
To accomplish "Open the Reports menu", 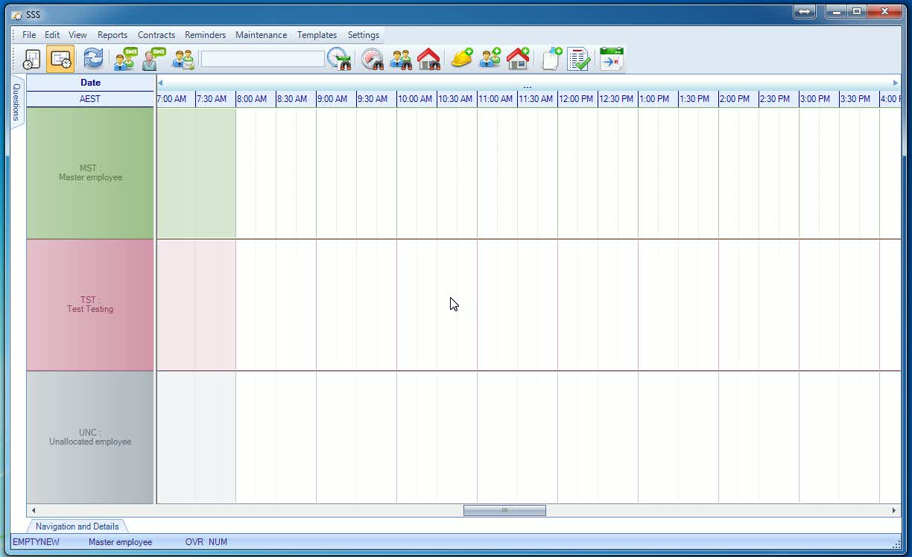I will tap(113, 35).
